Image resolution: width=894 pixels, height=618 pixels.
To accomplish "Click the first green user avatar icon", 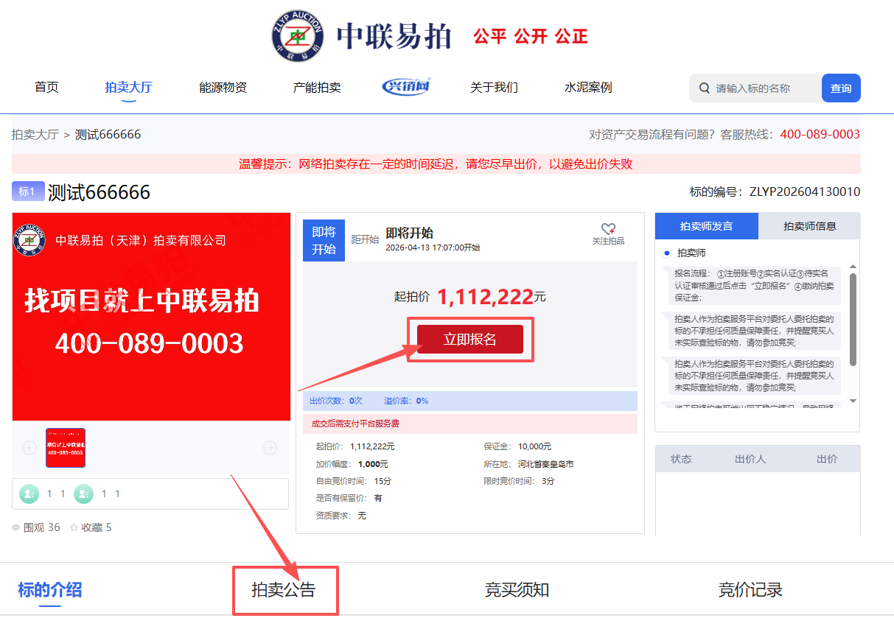I will point(29,494).
